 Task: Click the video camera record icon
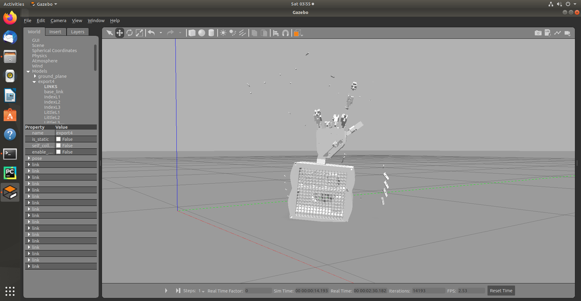pyautogui.click(x=567, y=33)
